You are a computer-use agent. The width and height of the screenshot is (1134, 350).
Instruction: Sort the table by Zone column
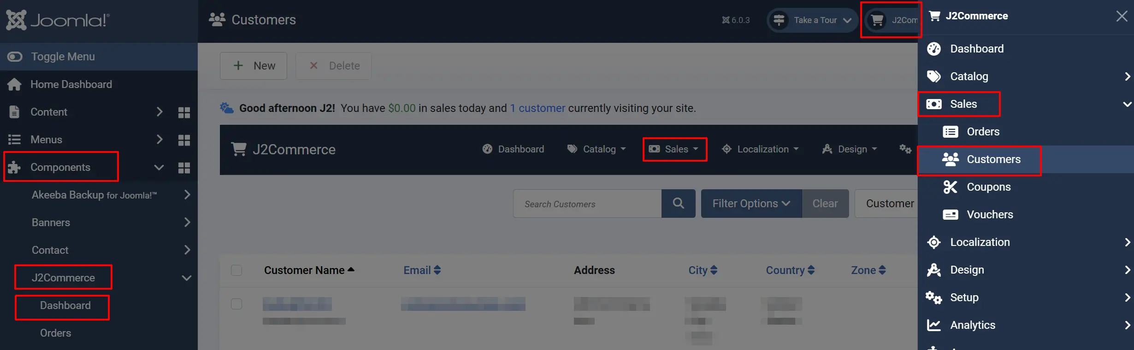868,270
